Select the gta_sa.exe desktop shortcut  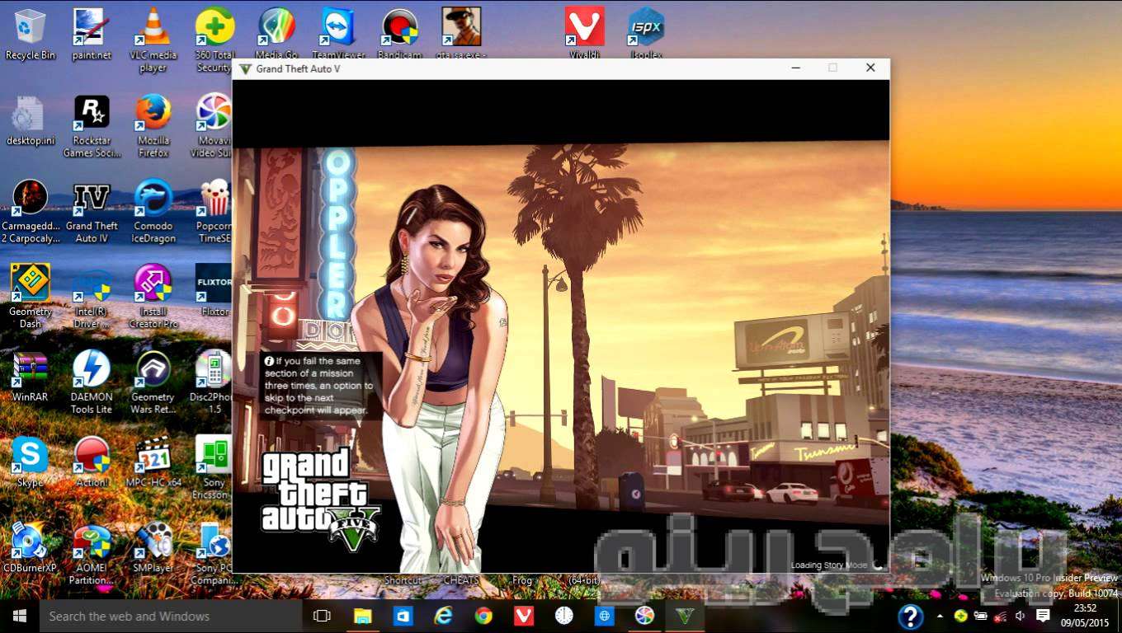click(x=461, y=34)
